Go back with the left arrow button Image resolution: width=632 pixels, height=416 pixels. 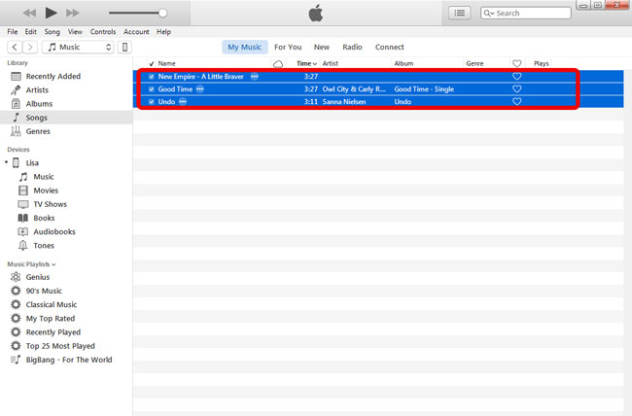coord(15,47)
